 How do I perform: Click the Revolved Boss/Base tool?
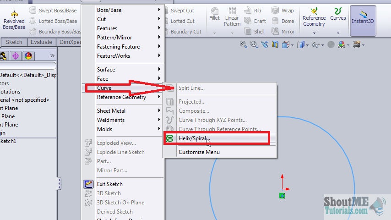pos(14,21)
